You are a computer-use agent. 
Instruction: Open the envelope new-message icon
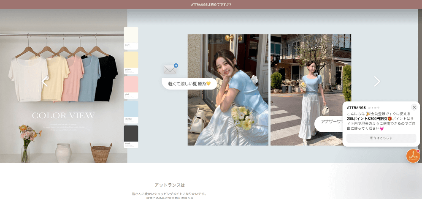(170, 69)
